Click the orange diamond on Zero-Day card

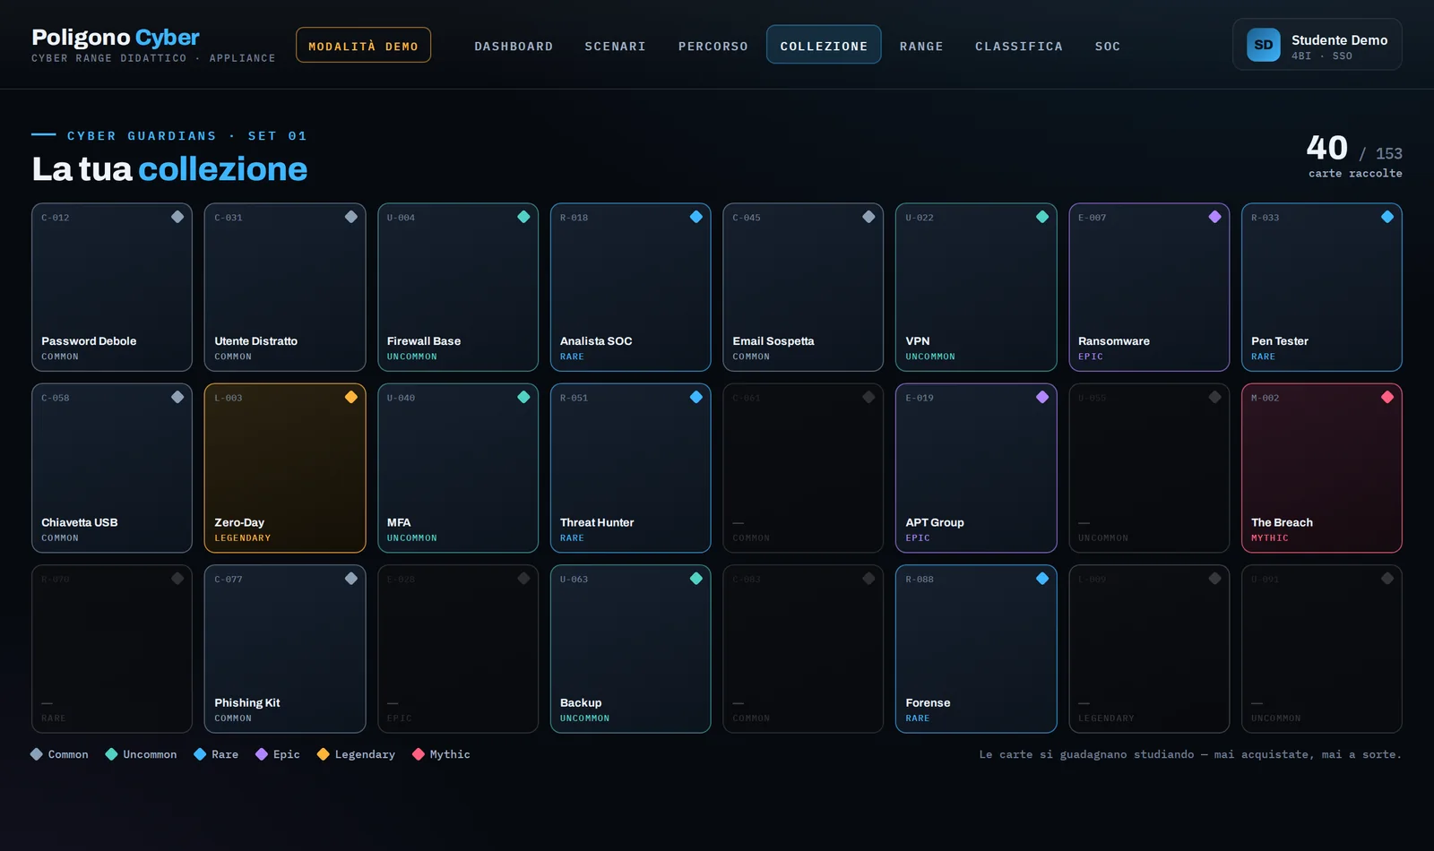point(351,397)
